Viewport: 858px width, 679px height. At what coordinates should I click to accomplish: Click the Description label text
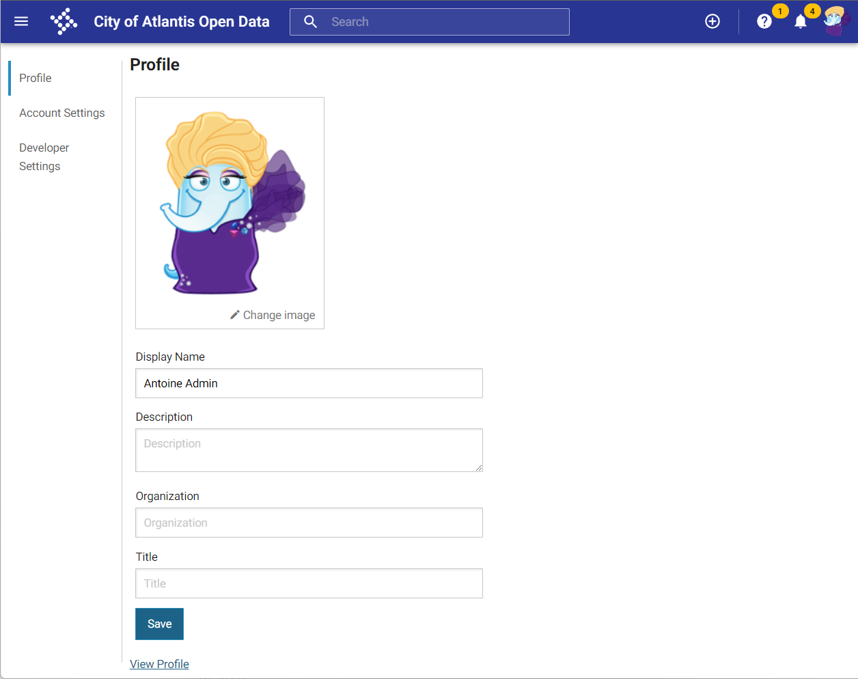[164, 417]
